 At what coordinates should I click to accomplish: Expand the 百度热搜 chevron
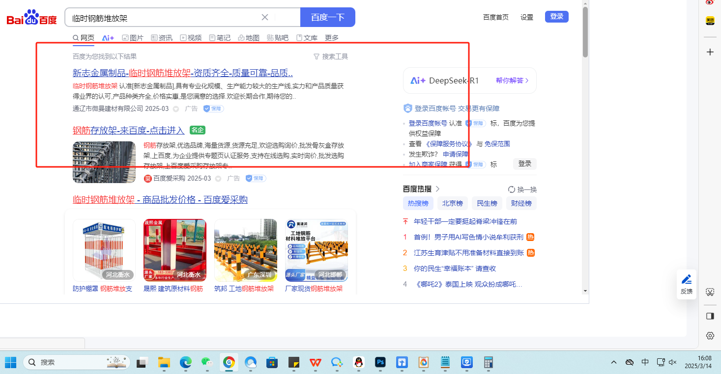438,189
